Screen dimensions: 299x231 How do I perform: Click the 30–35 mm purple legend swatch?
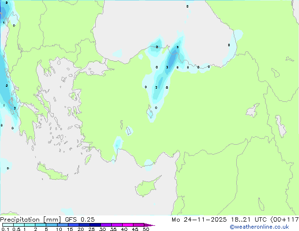[x=106, y=225]
